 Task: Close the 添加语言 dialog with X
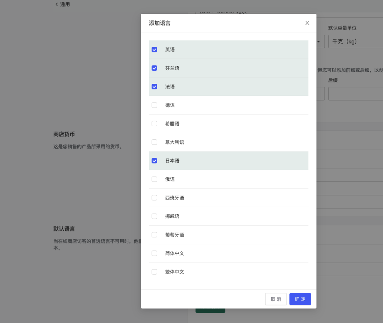pyautogui.click(x=307, y=23)
